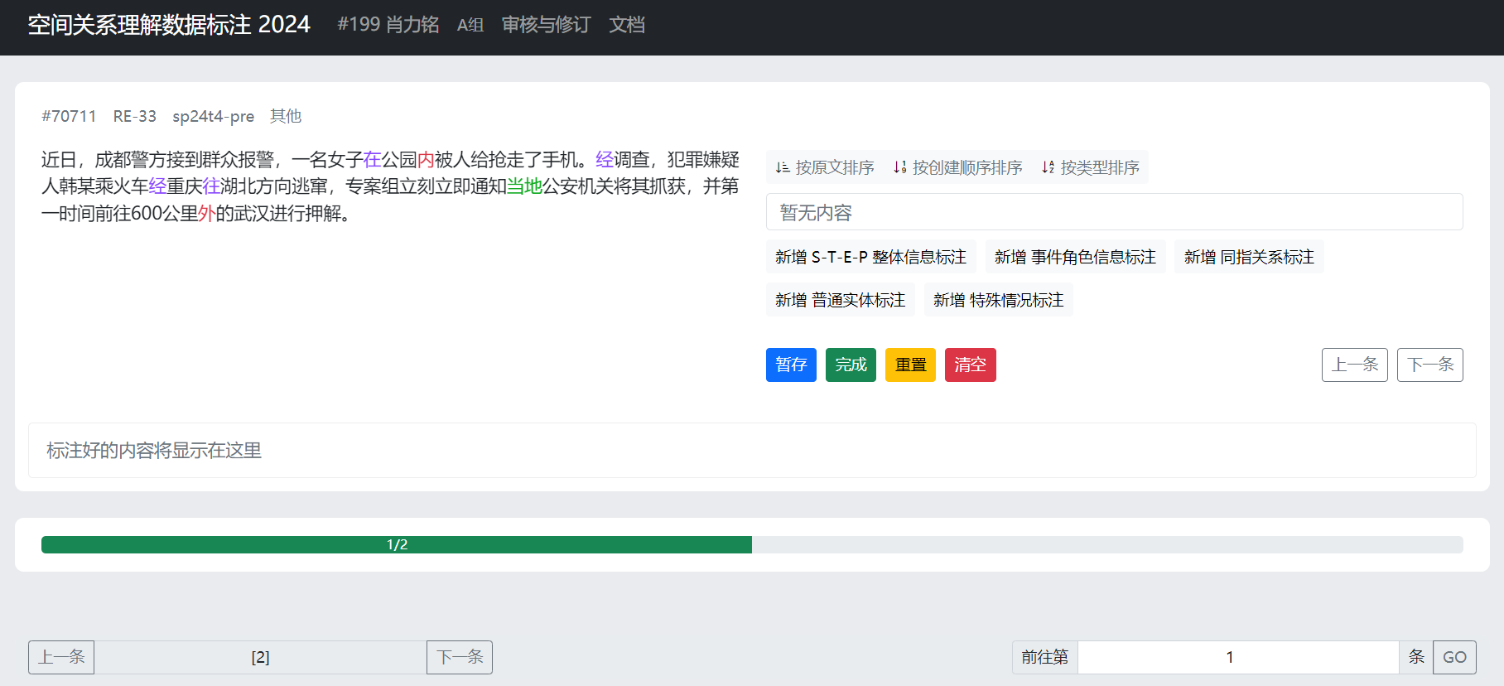
Task: Add 新增 S-T-E-P 整体信息标注
Action: point(870,257)
